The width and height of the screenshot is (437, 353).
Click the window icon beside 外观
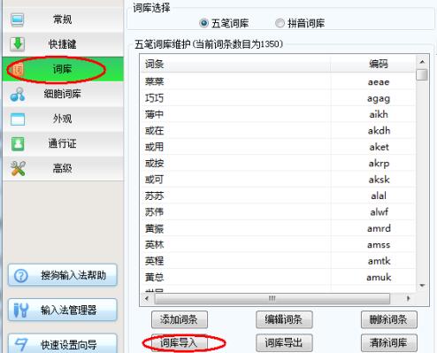coord(18,119)
